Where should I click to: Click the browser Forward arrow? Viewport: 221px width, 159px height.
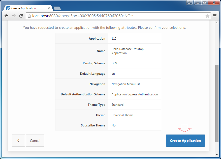pyautogui.click(x=14, y=16)
